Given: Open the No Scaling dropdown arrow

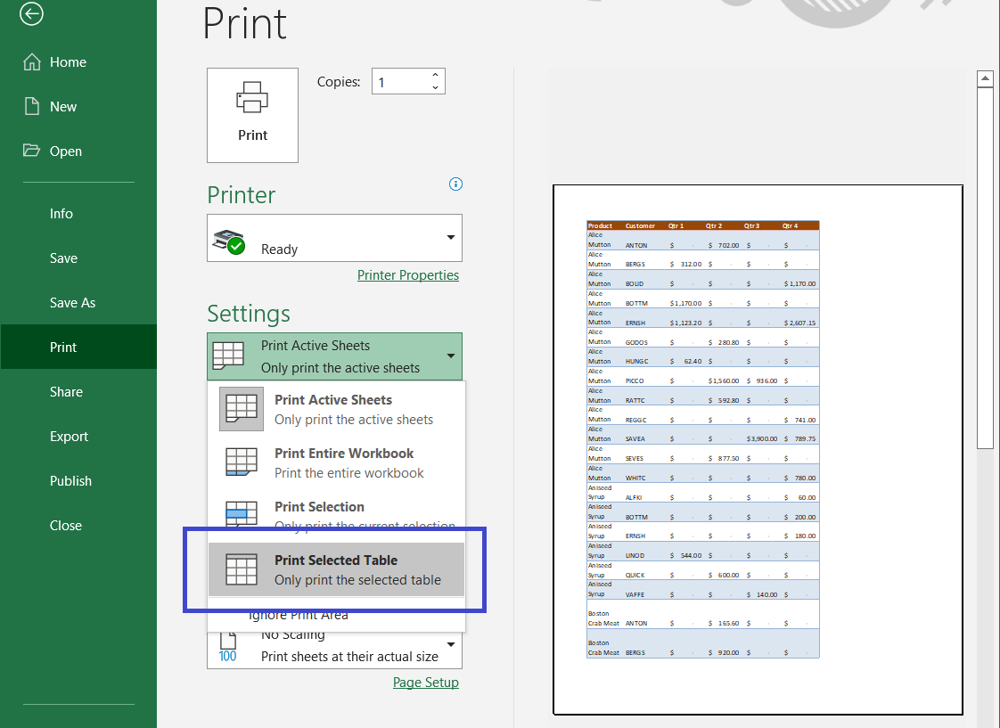Looking at the screenshot, I should 451,644.
